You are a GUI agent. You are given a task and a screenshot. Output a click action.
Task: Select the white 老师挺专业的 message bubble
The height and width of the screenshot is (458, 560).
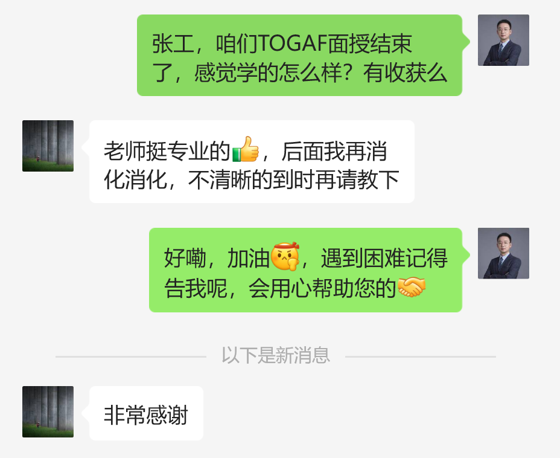click(252, 161)
